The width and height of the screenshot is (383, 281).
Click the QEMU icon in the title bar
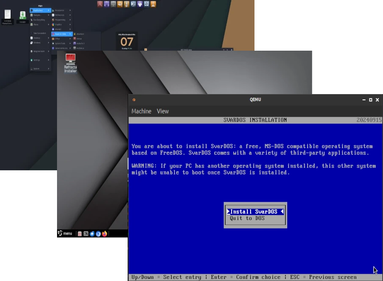(134, 100)
